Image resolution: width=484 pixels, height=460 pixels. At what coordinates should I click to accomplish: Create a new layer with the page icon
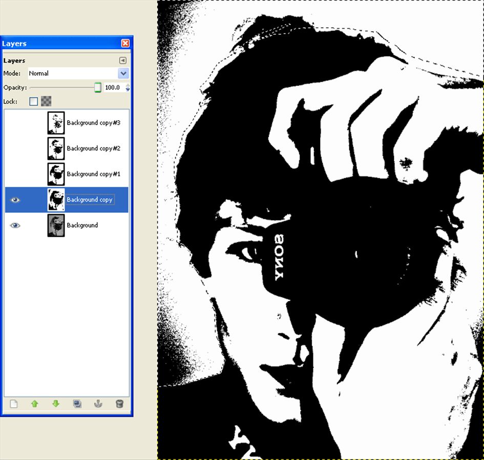[x=14, y=404]
